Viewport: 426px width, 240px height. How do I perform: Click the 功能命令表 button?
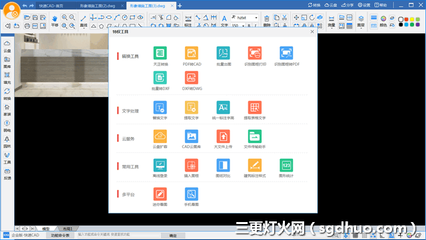[x=60, y=235]
